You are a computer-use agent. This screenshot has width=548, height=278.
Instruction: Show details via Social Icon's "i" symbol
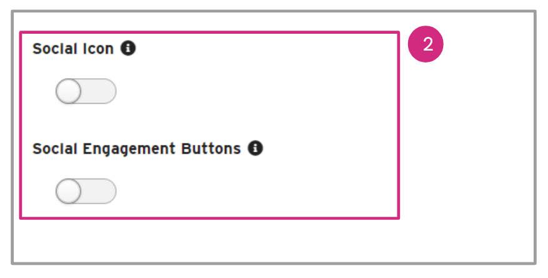pos(128,48)
